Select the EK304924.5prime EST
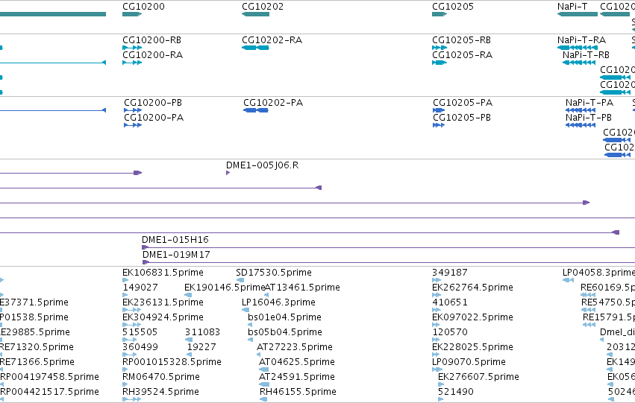 pyautogui.click(x=132, y=325)
